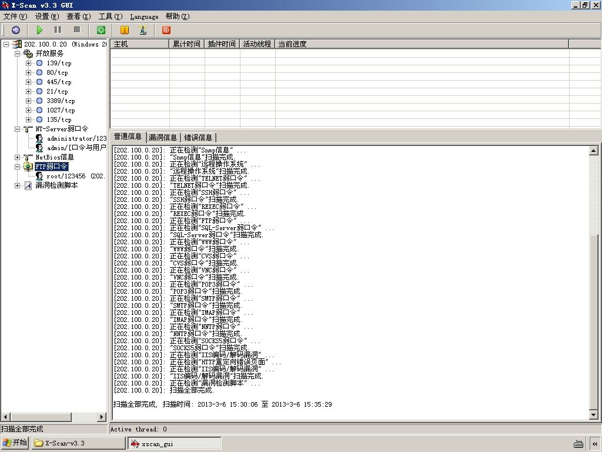This screenshot has height=452, width=602.
Task: Switch to the 普通信息 tab
Action: 128,137
